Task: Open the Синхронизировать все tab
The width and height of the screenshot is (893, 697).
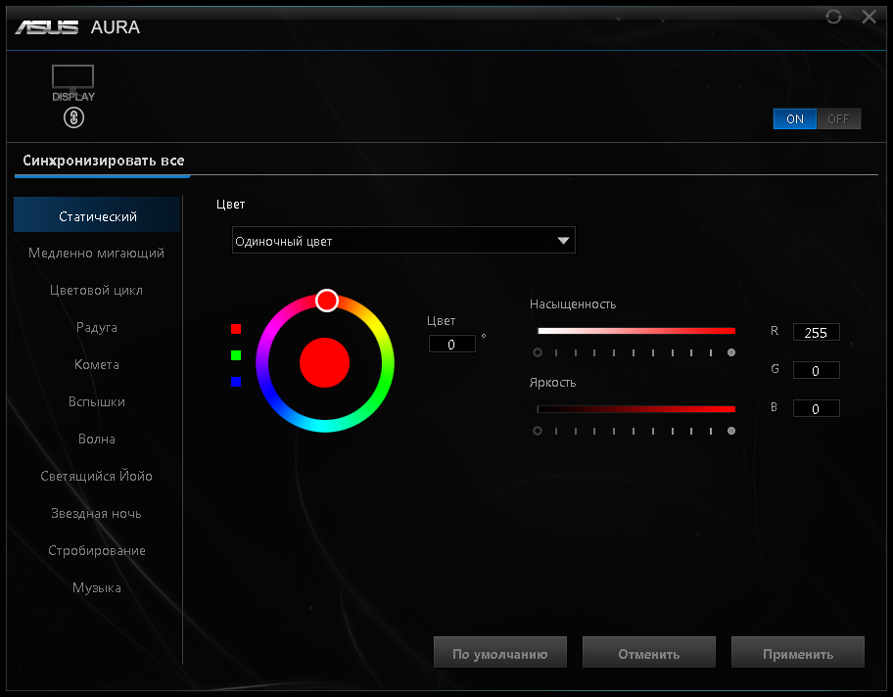Action: 103,161
